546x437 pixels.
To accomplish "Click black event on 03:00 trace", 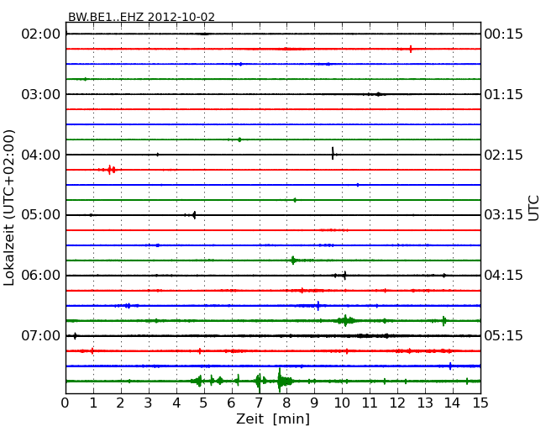I will [x=378, y=94].
